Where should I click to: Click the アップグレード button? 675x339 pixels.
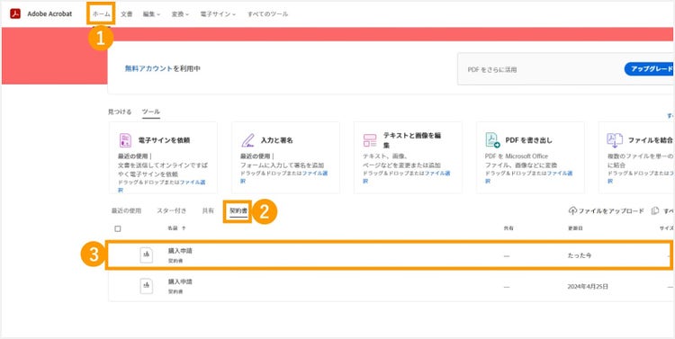coord(650,69)
